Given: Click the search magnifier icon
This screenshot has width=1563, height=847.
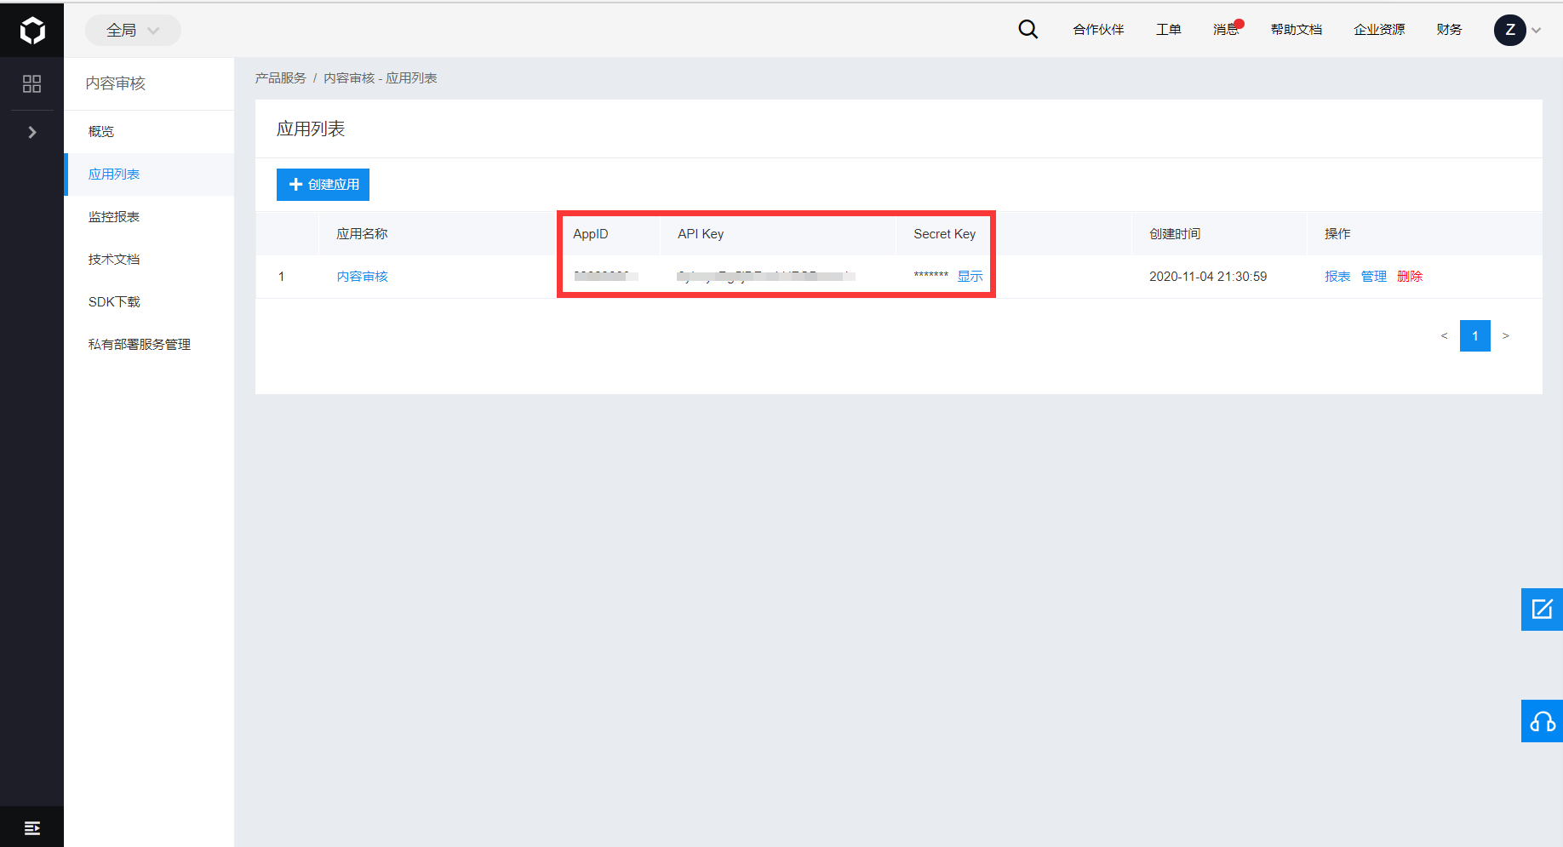Looking at the screenshot, I should [x=1028, y=30].
